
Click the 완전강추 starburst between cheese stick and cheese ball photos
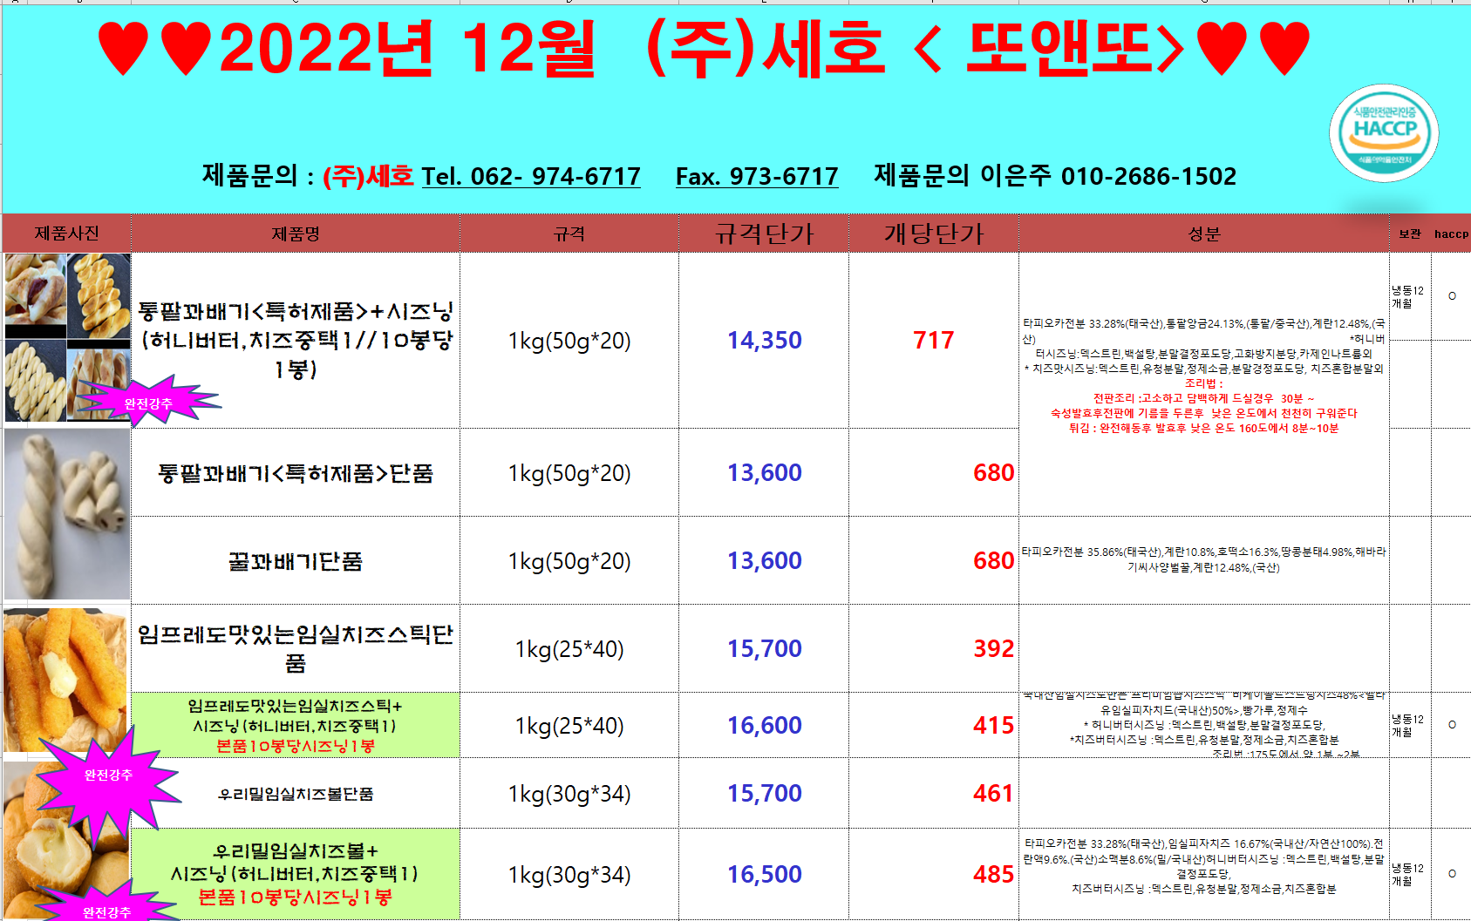coord(108,775)
